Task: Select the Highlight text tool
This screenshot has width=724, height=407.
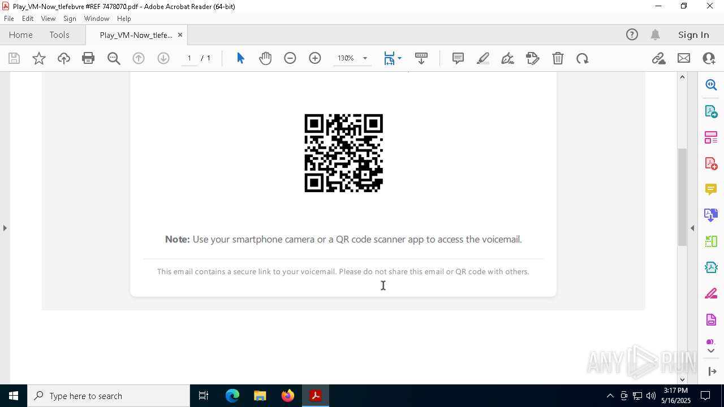Action: pos(483,58)
